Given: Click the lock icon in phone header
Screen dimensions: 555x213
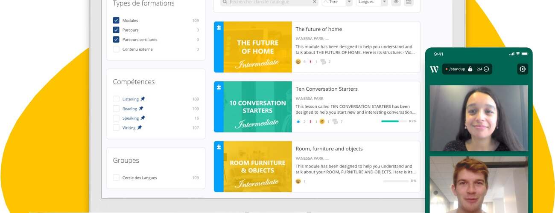Looking at the screenshot, I should (470, 69).
